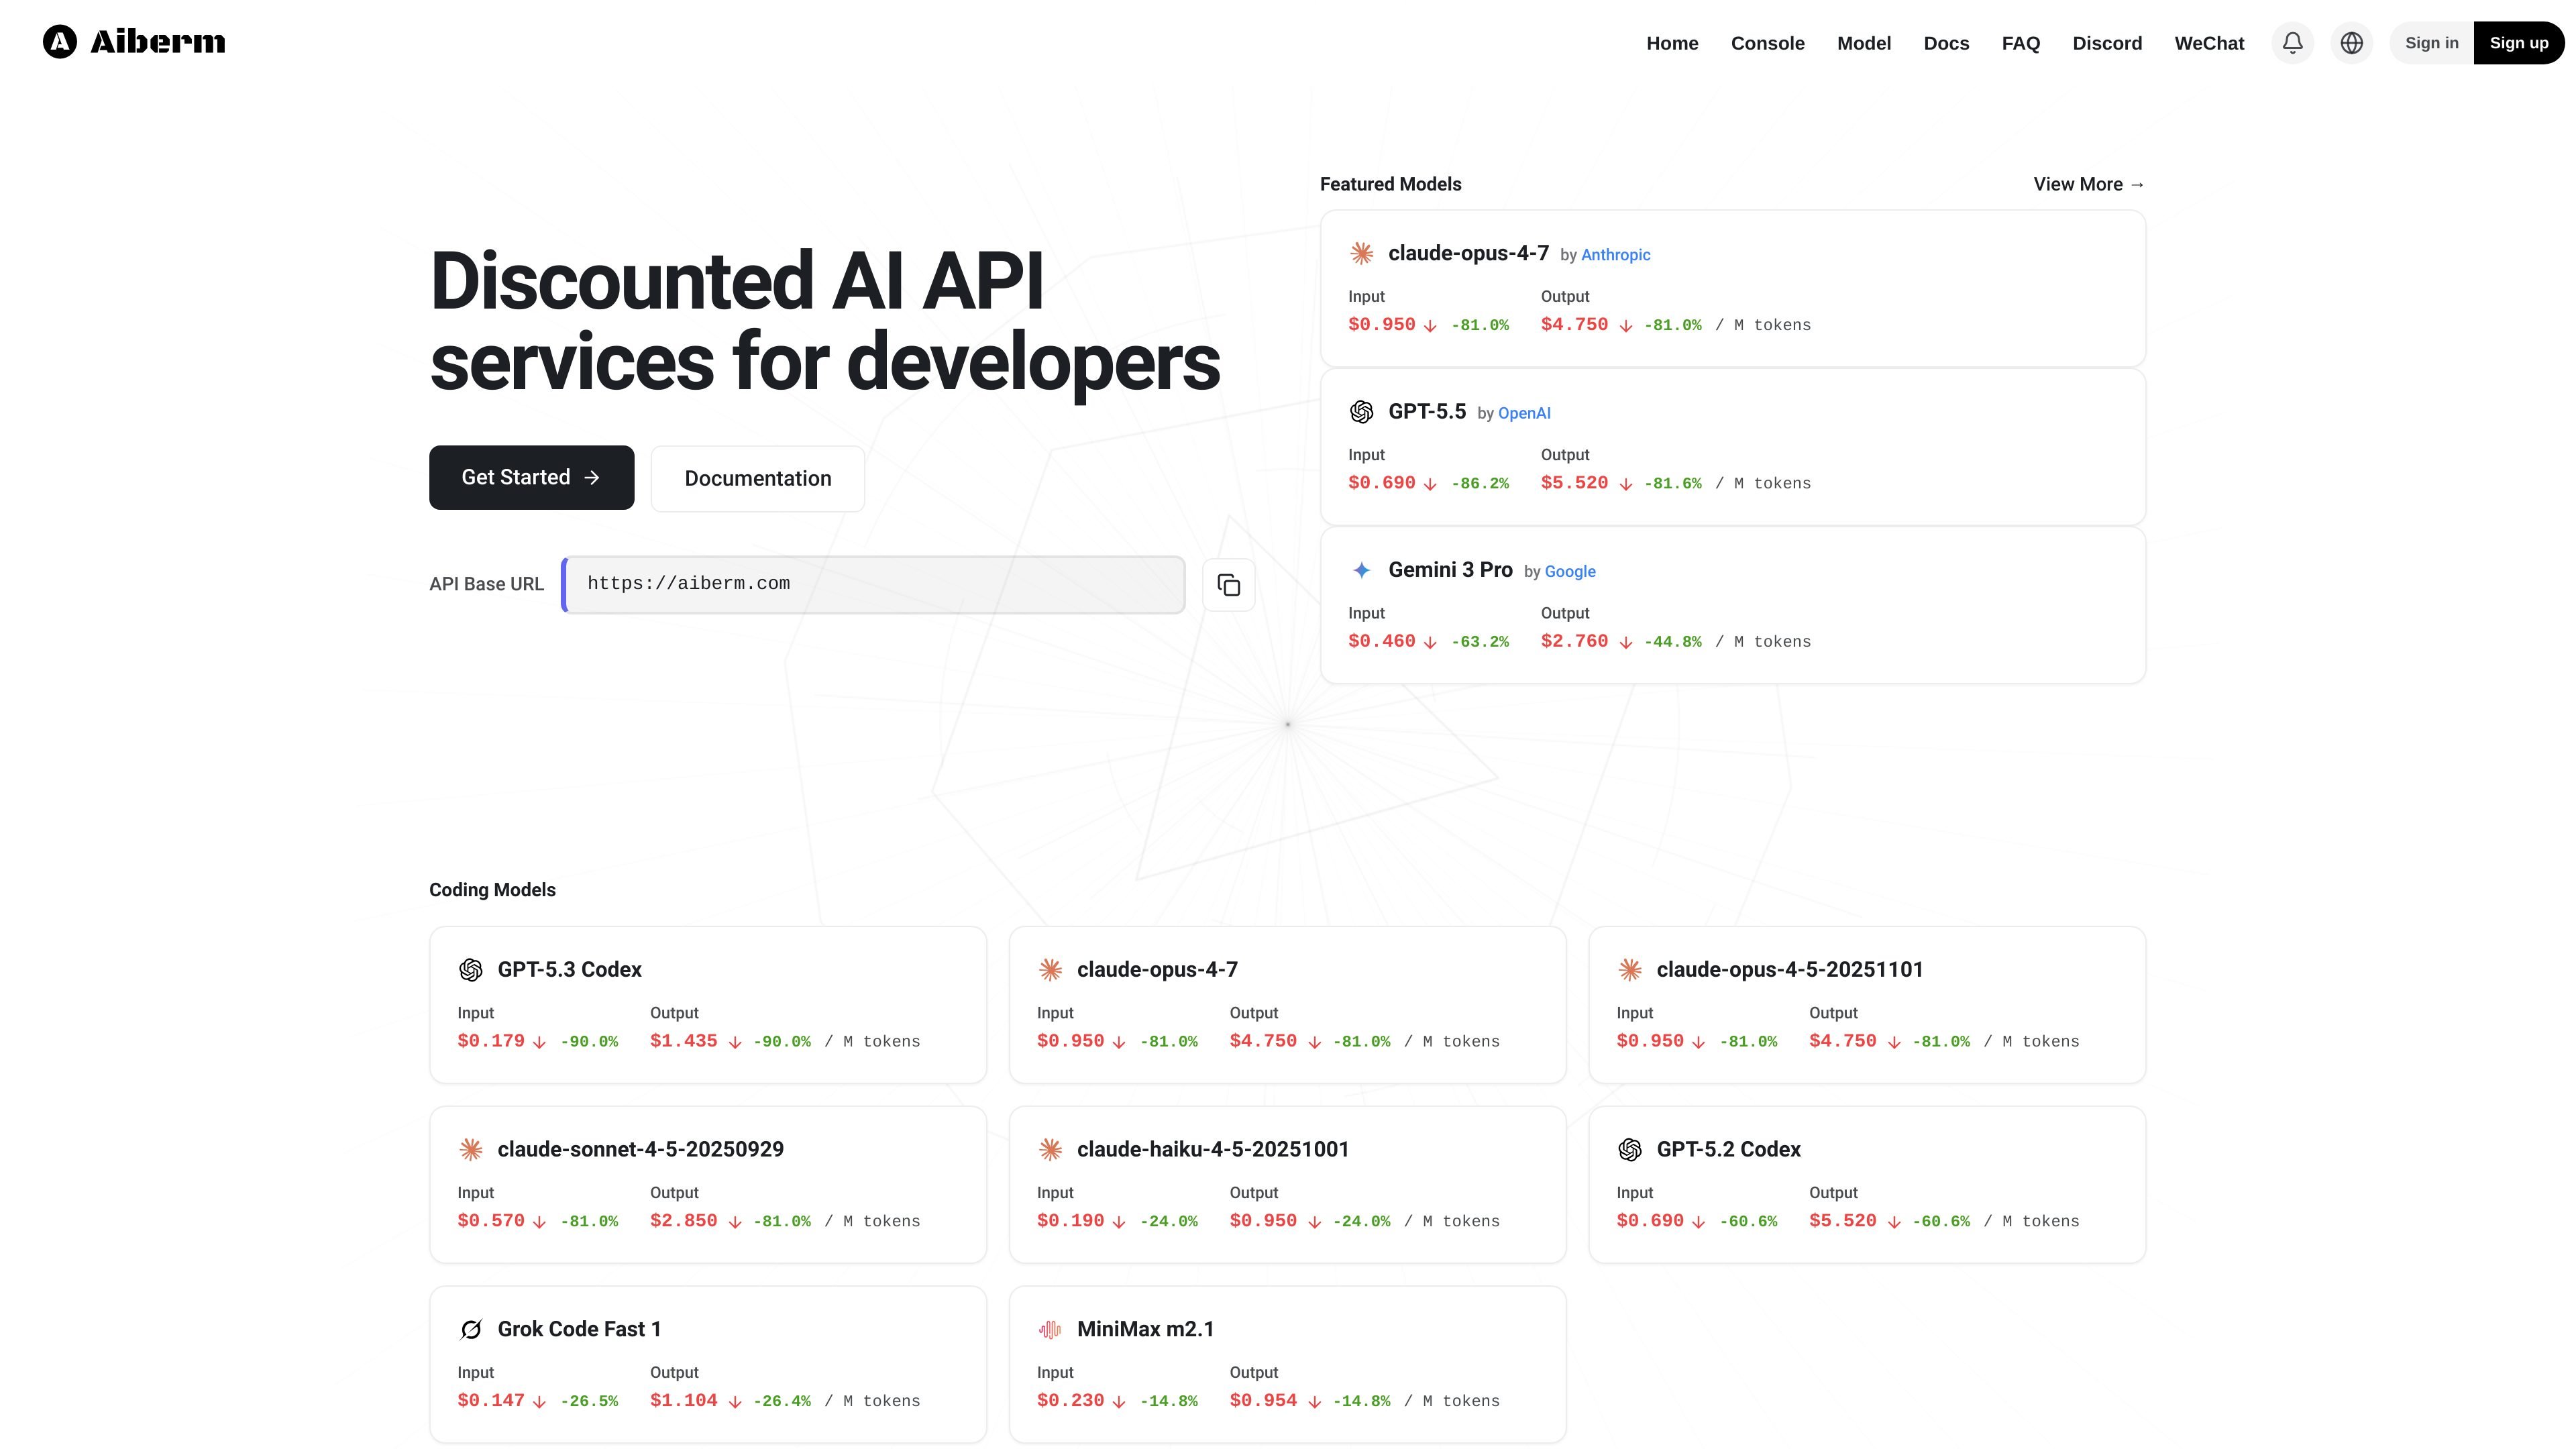Image resolution: width=2576 pixels, height=1449 pixels.
Task: Open the featured GPT-5.5 model title
Action: 1427,412
